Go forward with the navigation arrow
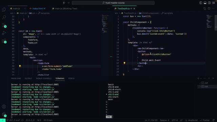Viewport: 217px width, 122px height. [x=68, y=3]
